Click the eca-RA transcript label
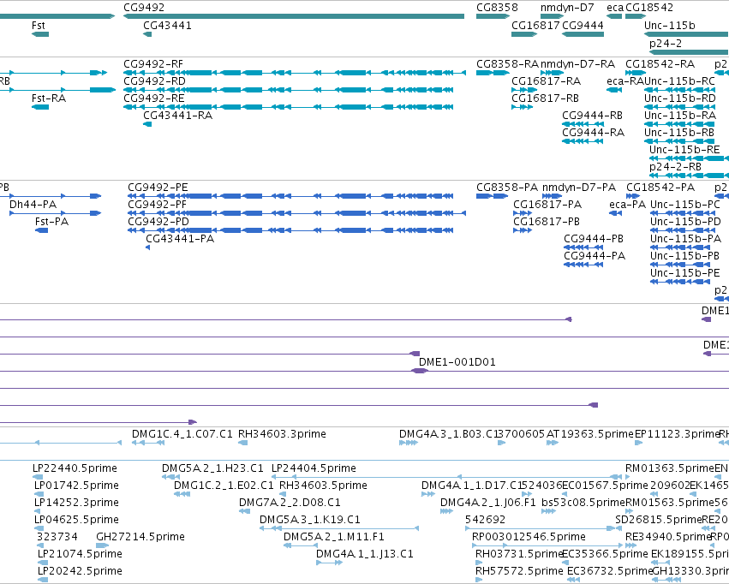Viewport: 729px width, 584px height. [x=625, y=81]
